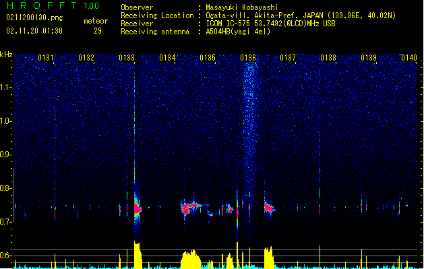Click the yellow power bar below the 0133 echo

(138, 255)
